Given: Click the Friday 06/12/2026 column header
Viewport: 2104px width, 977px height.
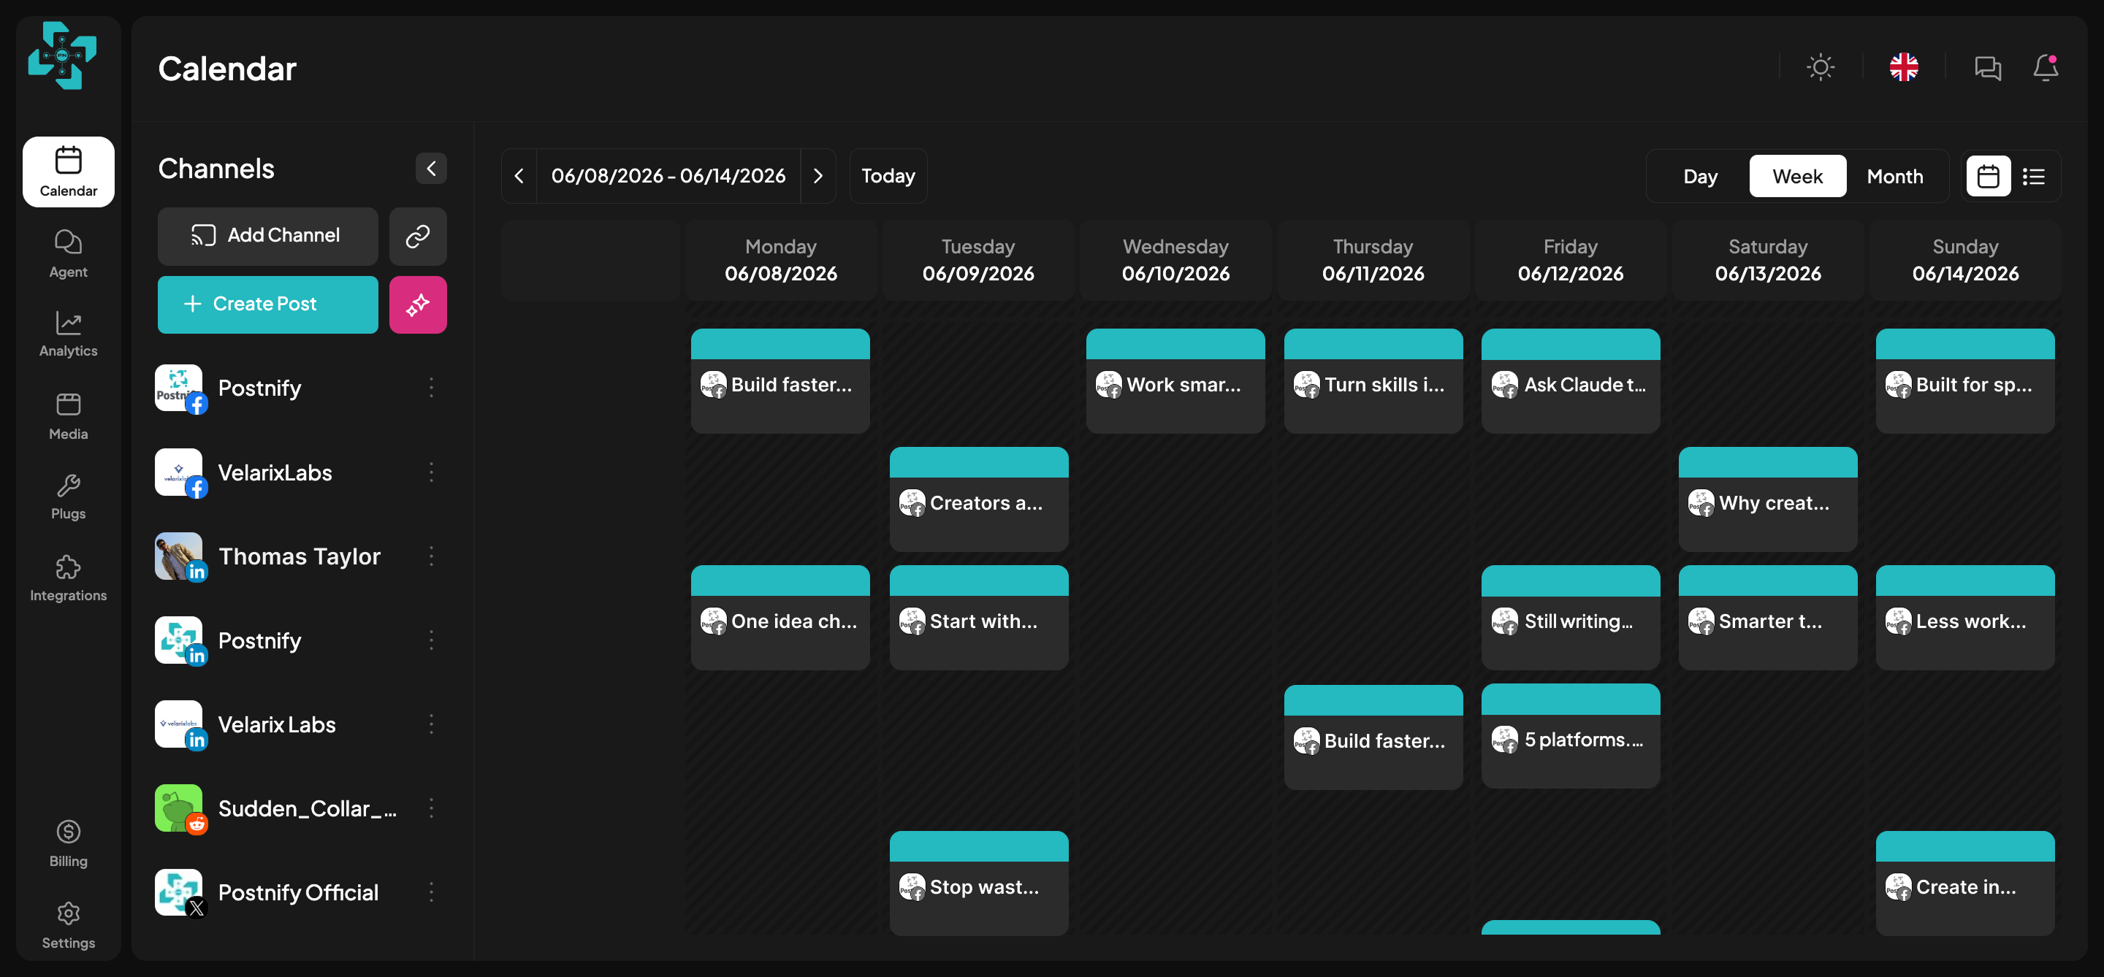Looking at the screenshot, I should pyautogui.click(x=1571, y=261).
